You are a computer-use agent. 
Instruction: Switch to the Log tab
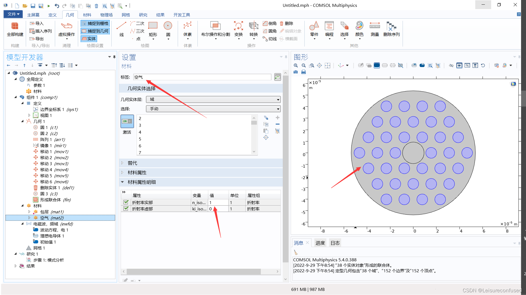335,243
